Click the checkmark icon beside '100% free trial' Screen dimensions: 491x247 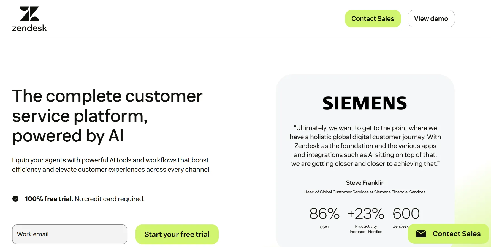coord(16,199)
